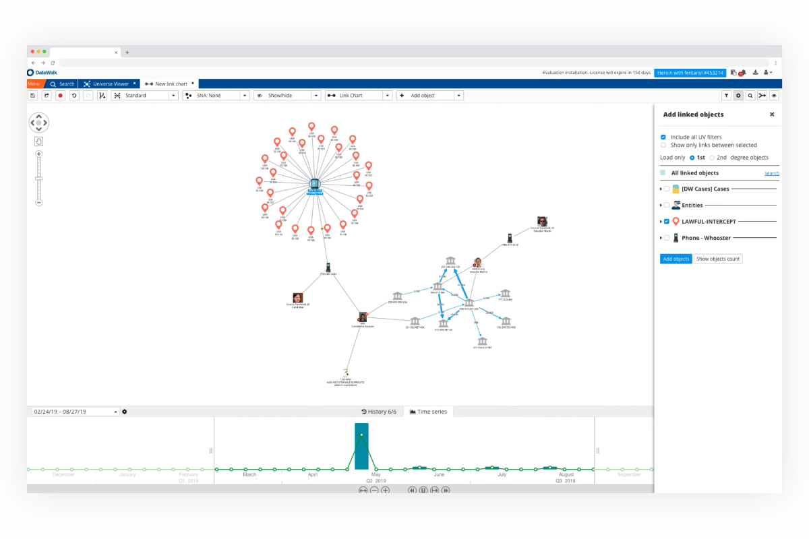The height and width of the screenshot is (539, 809).
Task: Check the Entities checkbox
Action: 667,205
